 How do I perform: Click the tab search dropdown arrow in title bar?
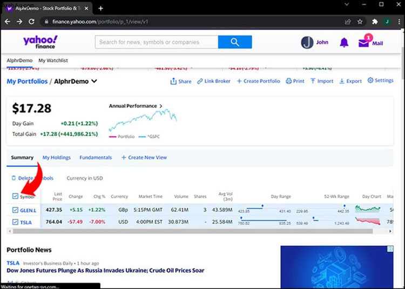[347, 4]
